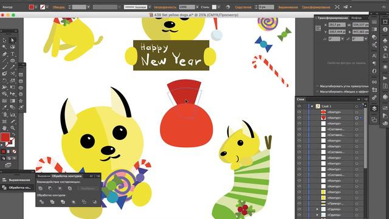Click the Divide pathfinder icon

[x=41, y=202]
